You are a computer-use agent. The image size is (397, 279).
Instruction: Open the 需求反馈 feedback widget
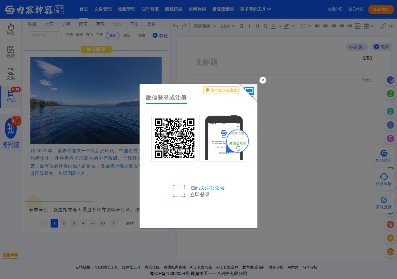pos(384,203)
